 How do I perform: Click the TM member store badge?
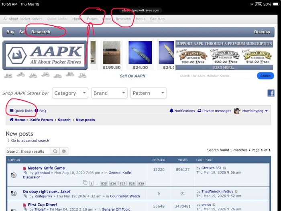tap(82, 75)
